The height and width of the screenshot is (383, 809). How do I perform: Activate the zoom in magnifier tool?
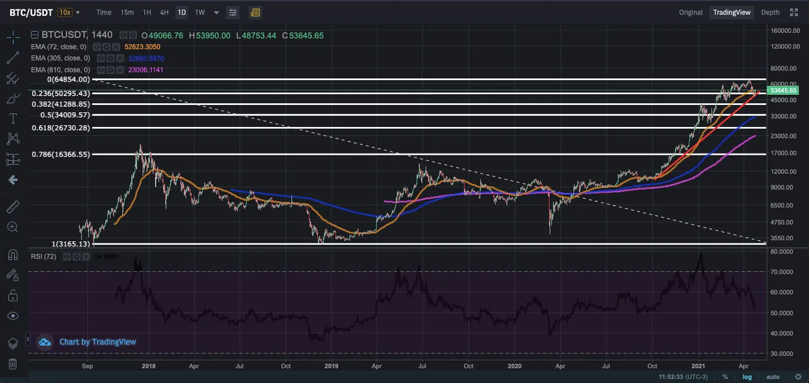13,227
